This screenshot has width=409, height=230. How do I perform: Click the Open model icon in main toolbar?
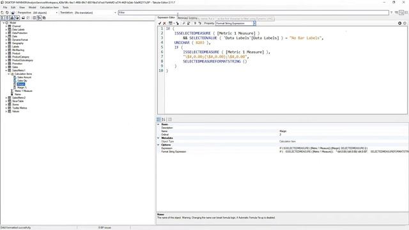pos(3,13)
